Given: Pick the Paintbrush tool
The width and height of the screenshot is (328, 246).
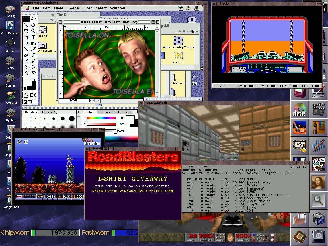Looking at the screenshot, I should click(33, 61).
